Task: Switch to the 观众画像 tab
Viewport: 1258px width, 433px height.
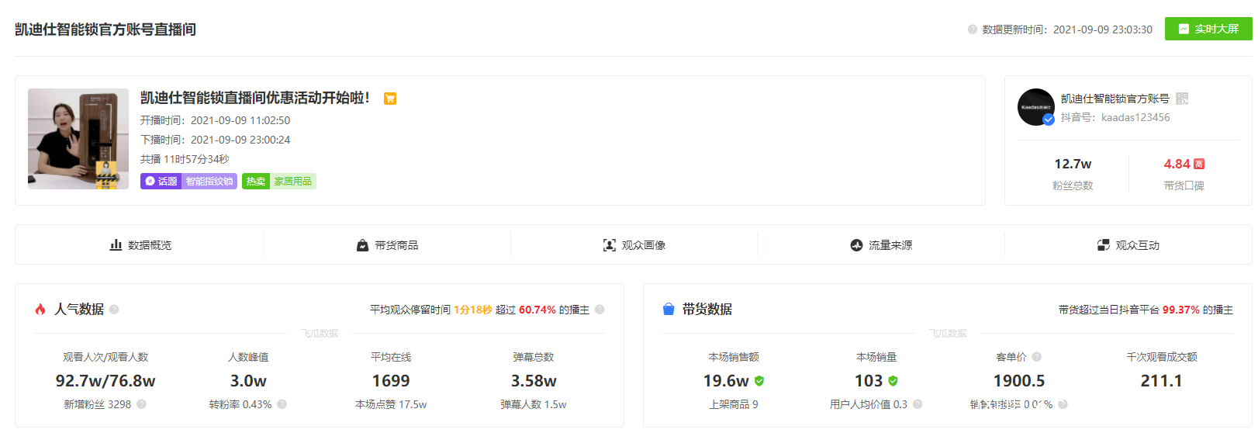Action: [x=634, y=245]
